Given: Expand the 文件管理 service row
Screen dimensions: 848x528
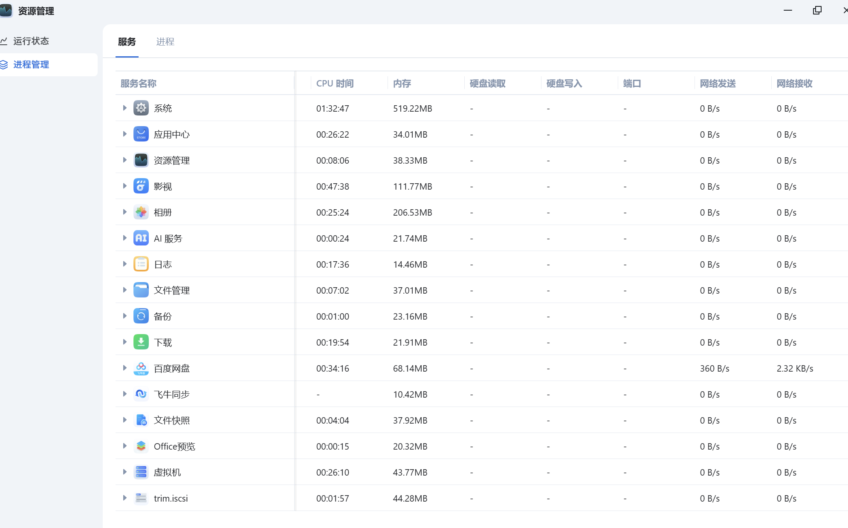Looking at the screenshot, I should (x=124, y=290).
